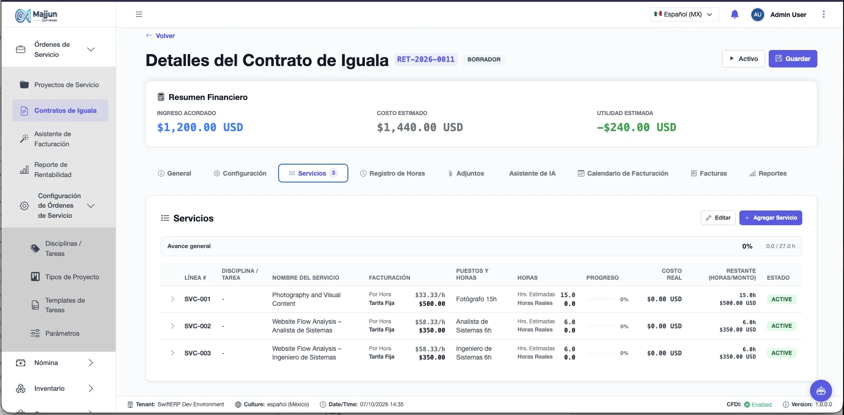
Task: Click the hamburger menu icon
Action: click(x=139, y=14)
